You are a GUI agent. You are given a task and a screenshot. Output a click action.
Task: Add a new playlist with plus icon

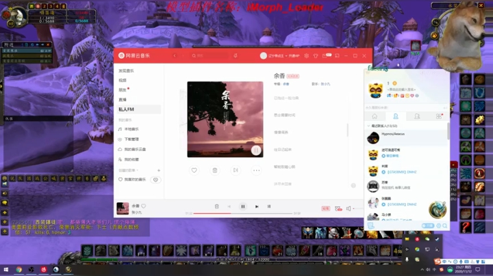[x=159, y=170]
